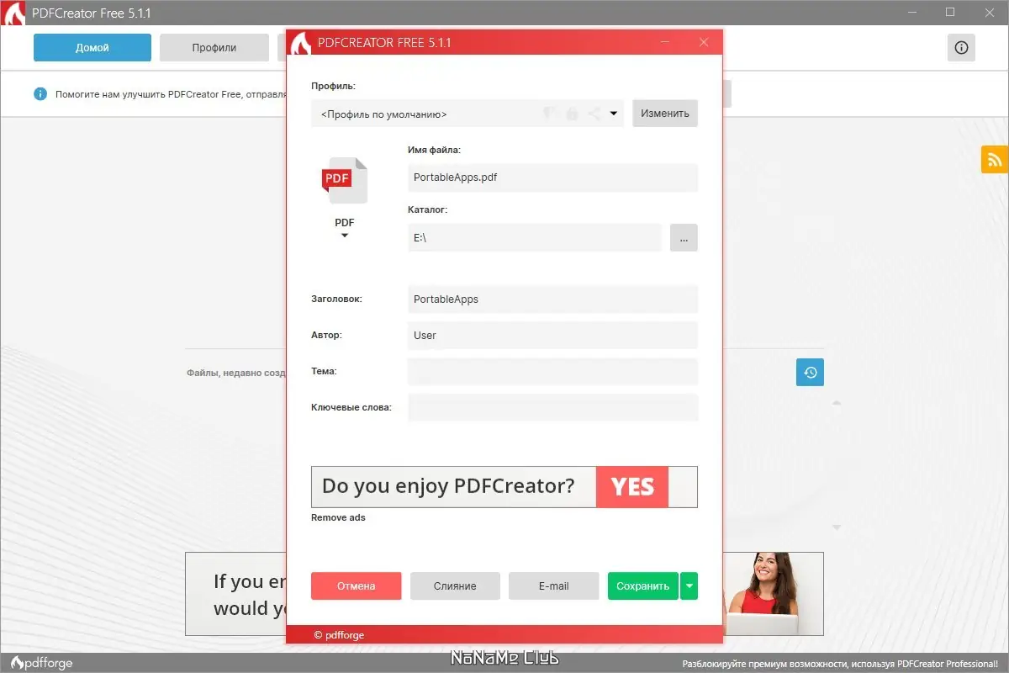
Task: Open the RSS feed icon on right edge
Action: 994,159
